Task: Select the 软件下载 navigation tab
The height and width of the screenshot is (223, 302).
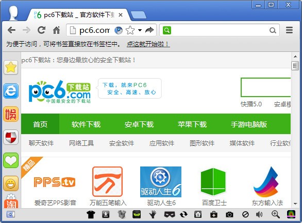Action: (86, 124)
